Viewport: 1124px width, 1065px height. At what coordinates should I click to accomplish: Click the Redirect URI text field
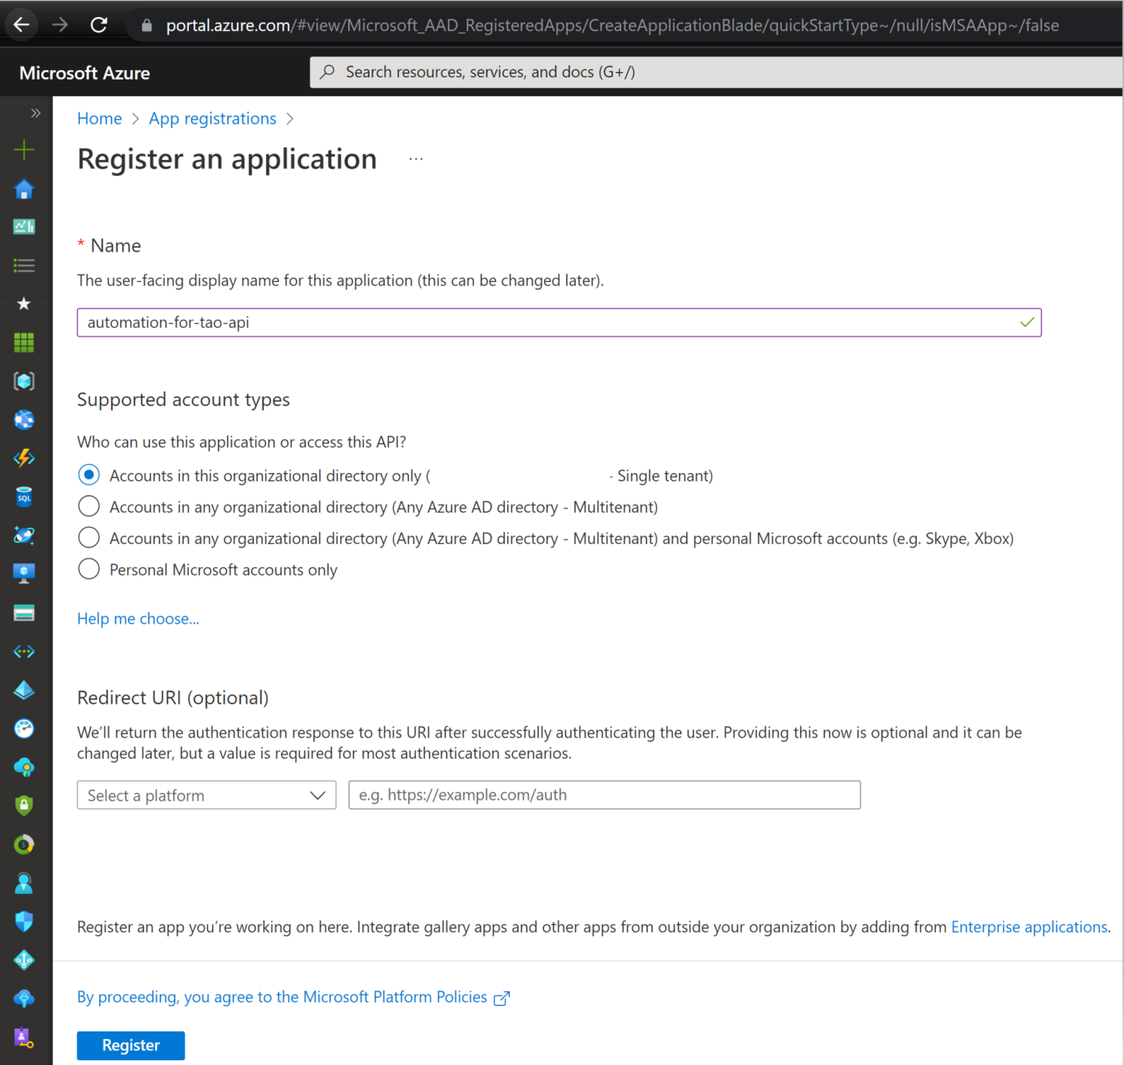[x=604, y=795]
